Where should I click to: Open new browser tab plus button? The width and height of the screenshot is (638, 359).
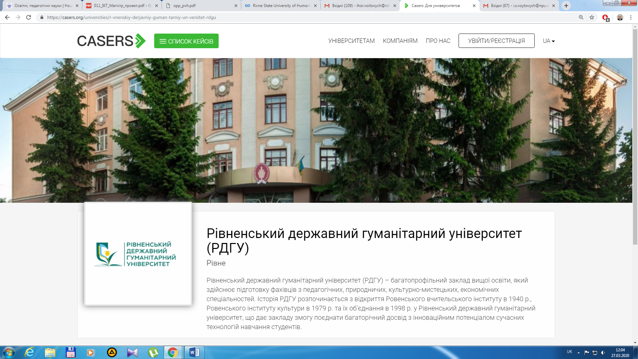pos(566,6)
